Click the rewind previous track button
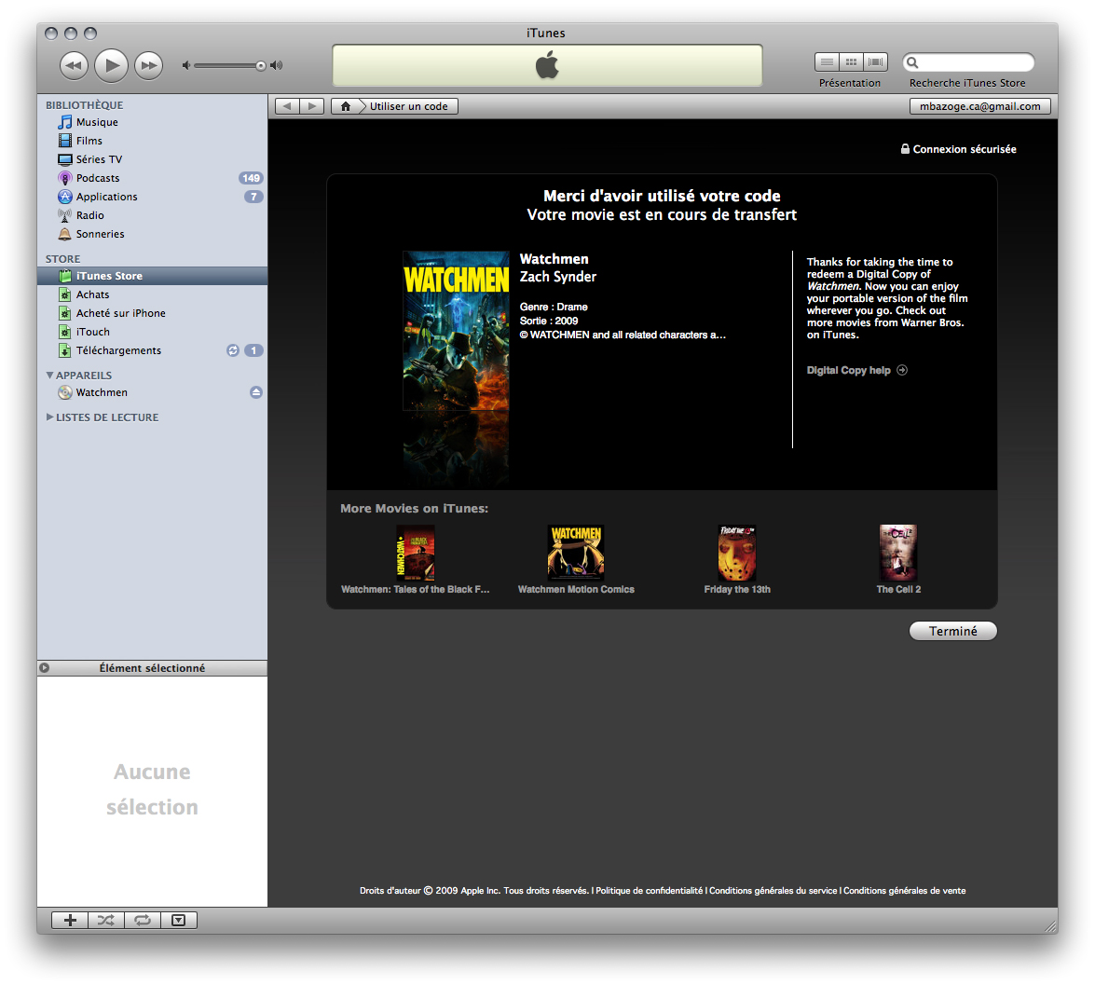 74,65
